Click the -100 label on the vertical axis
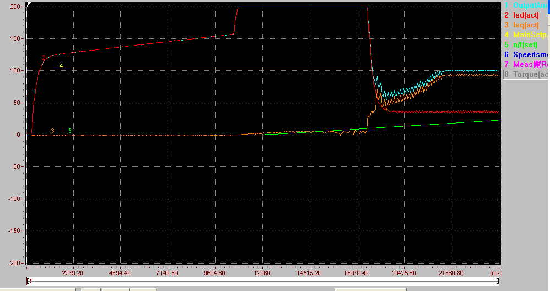 click(x=14, y=199)
